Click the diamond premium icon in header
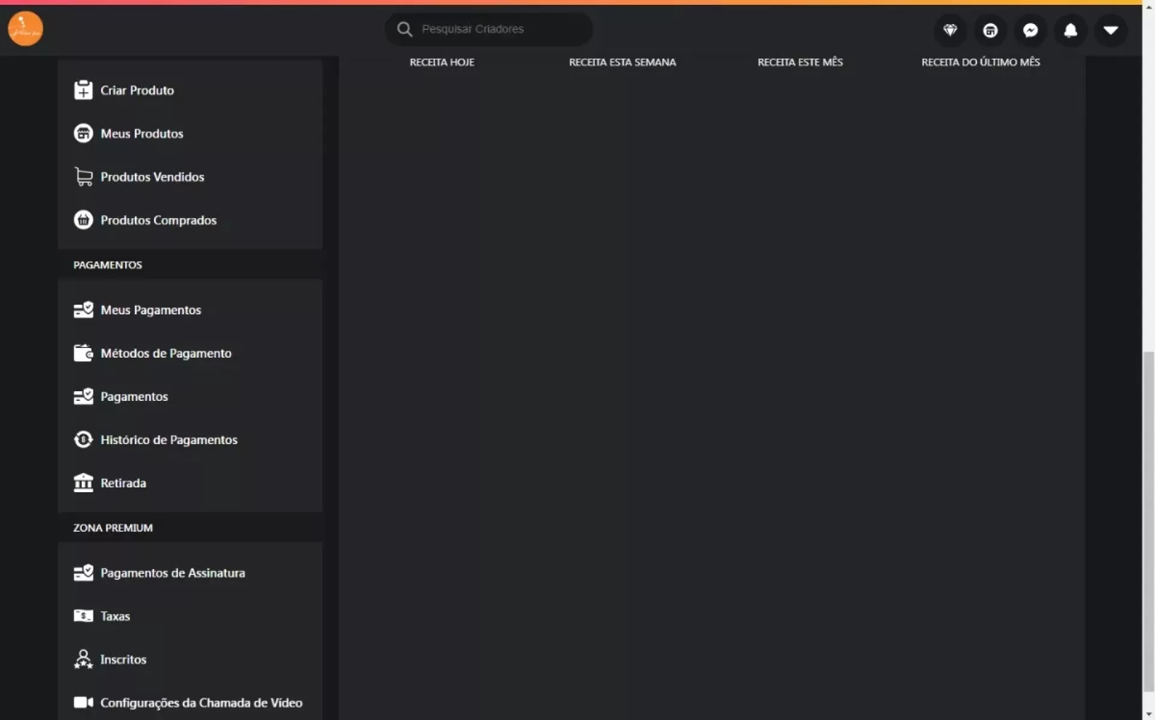 [x=950, y=30]
